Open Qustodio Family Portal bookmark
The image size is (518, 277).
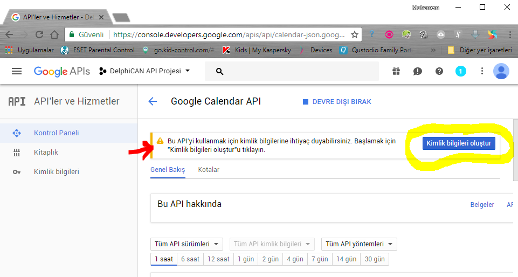(376, 50)
